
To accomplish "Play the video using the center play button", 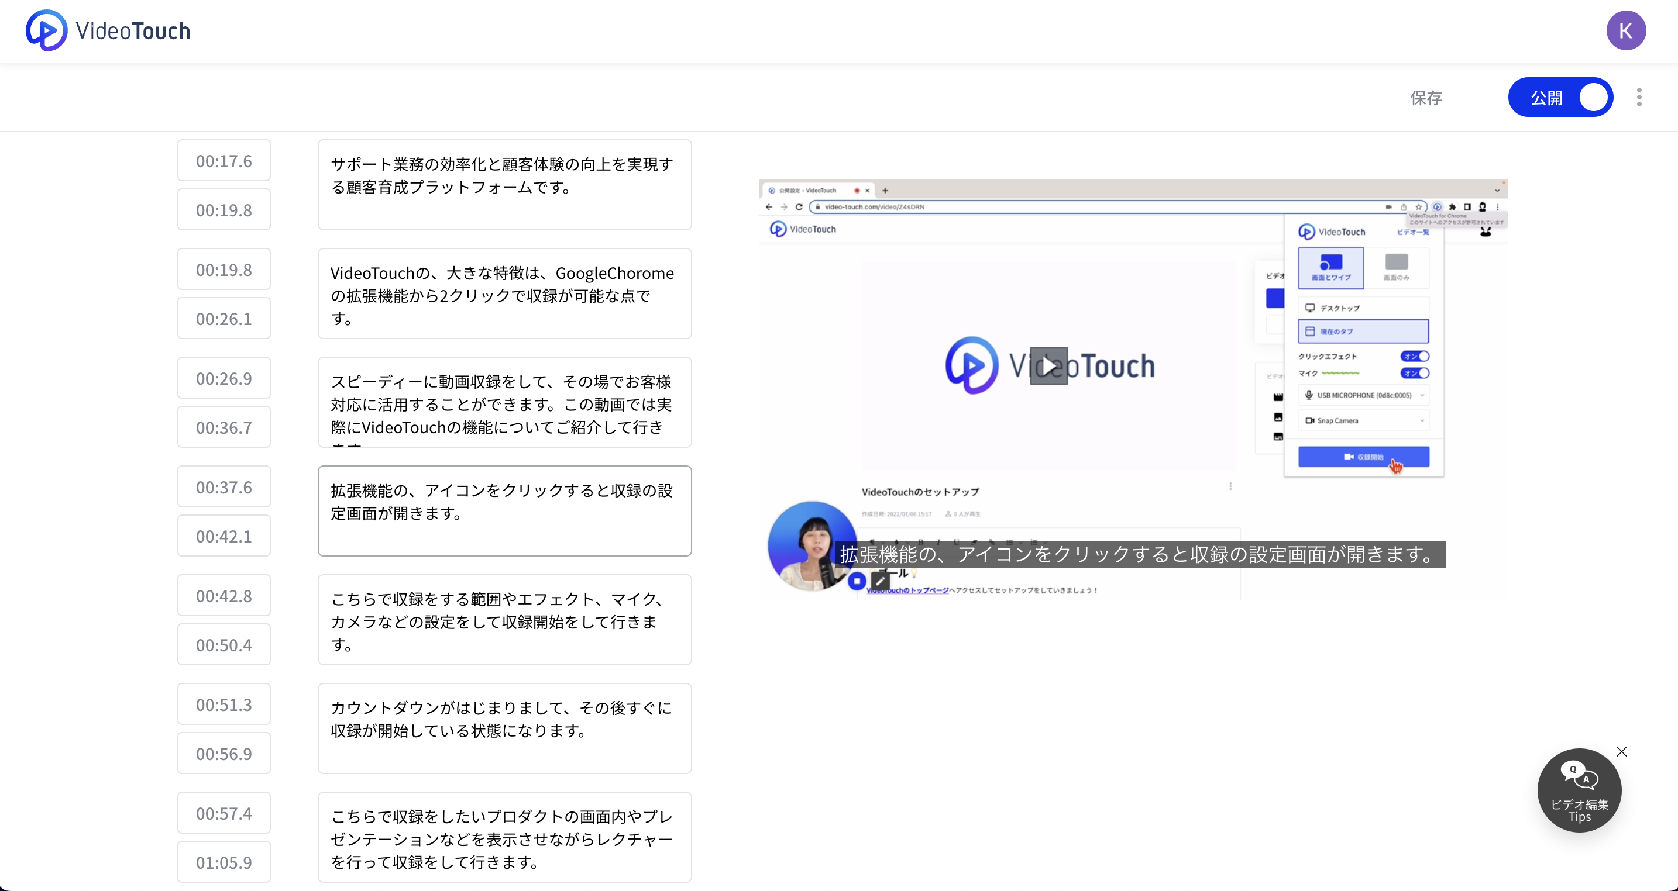I will point(1048,366).
